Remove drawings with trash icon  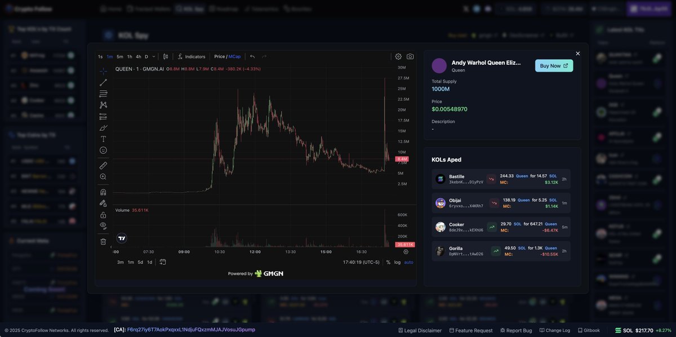(x=103, y=241)
